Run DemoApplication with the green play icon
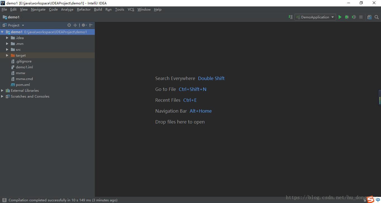Image resolution: width=381 pixels, height=203 pixels. tap(340, 17)
